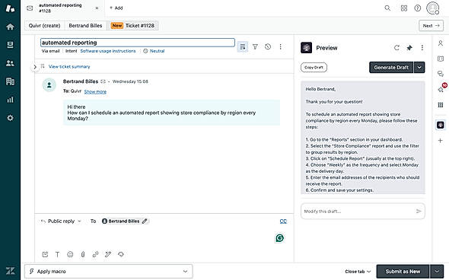Insert an emoji

tap(70, 254)
